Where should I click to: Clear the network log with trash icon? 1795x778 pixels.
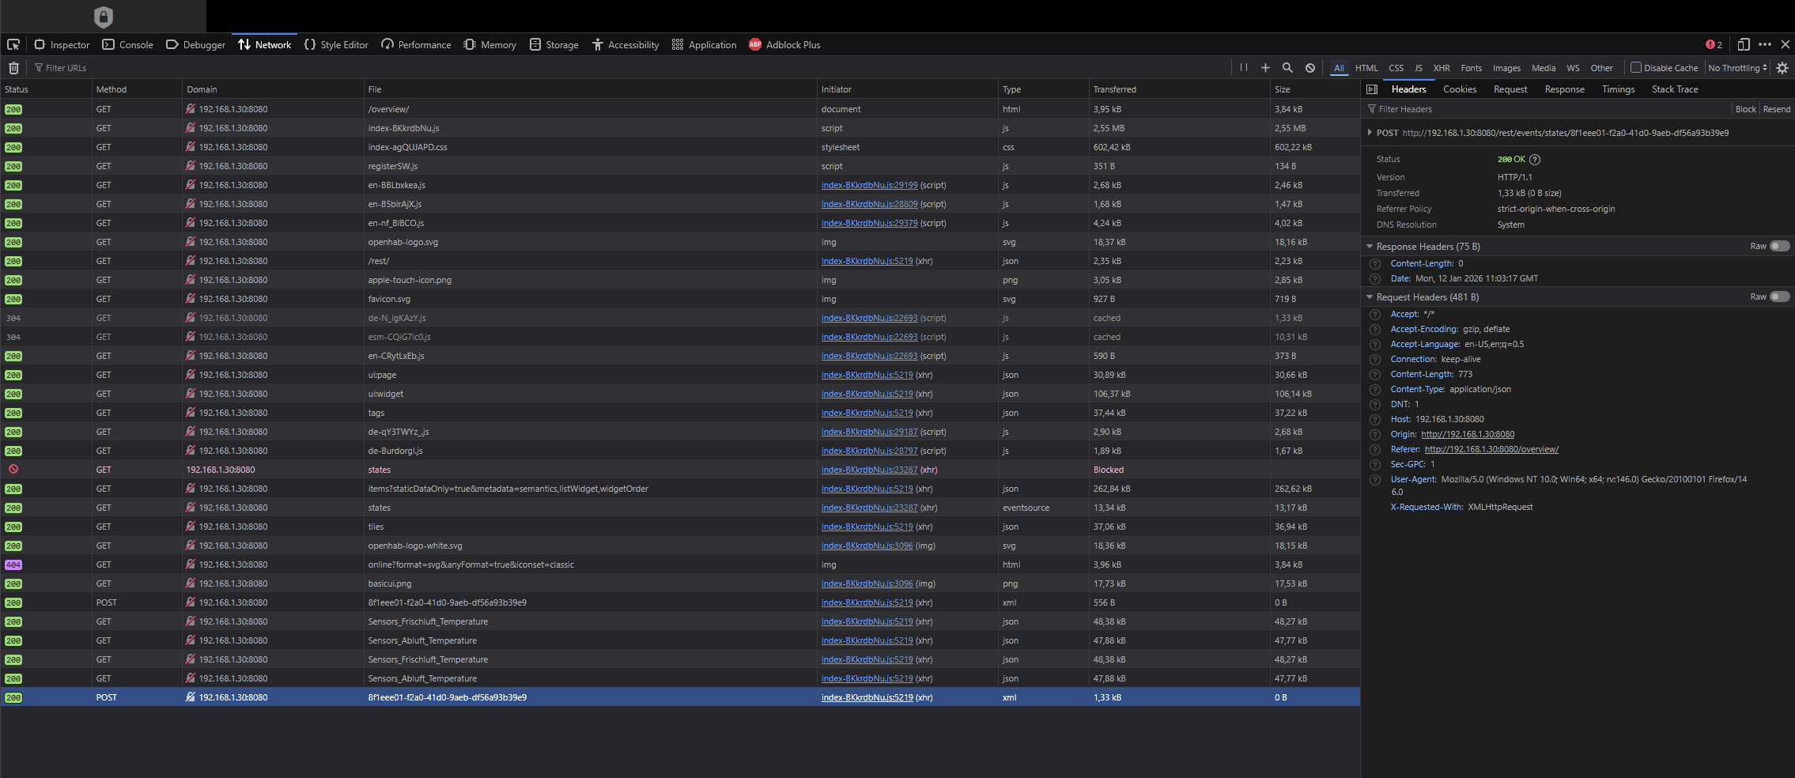click(x=13, y=68)
